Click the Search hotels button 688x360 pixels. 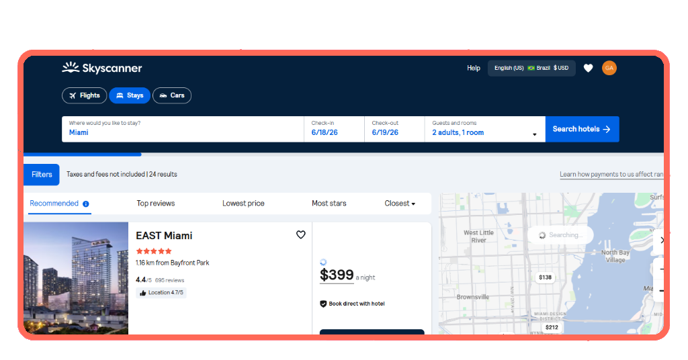[583, 129]
